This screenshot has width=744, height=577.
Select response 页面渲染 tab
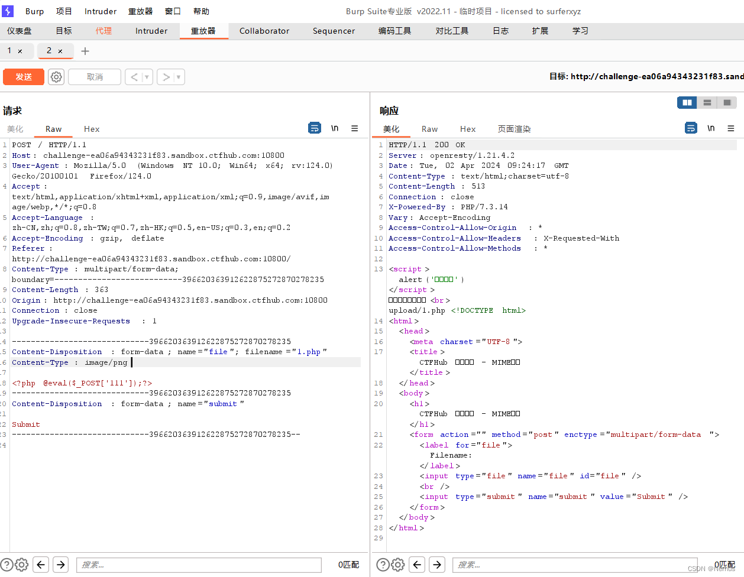coord(514,129)
